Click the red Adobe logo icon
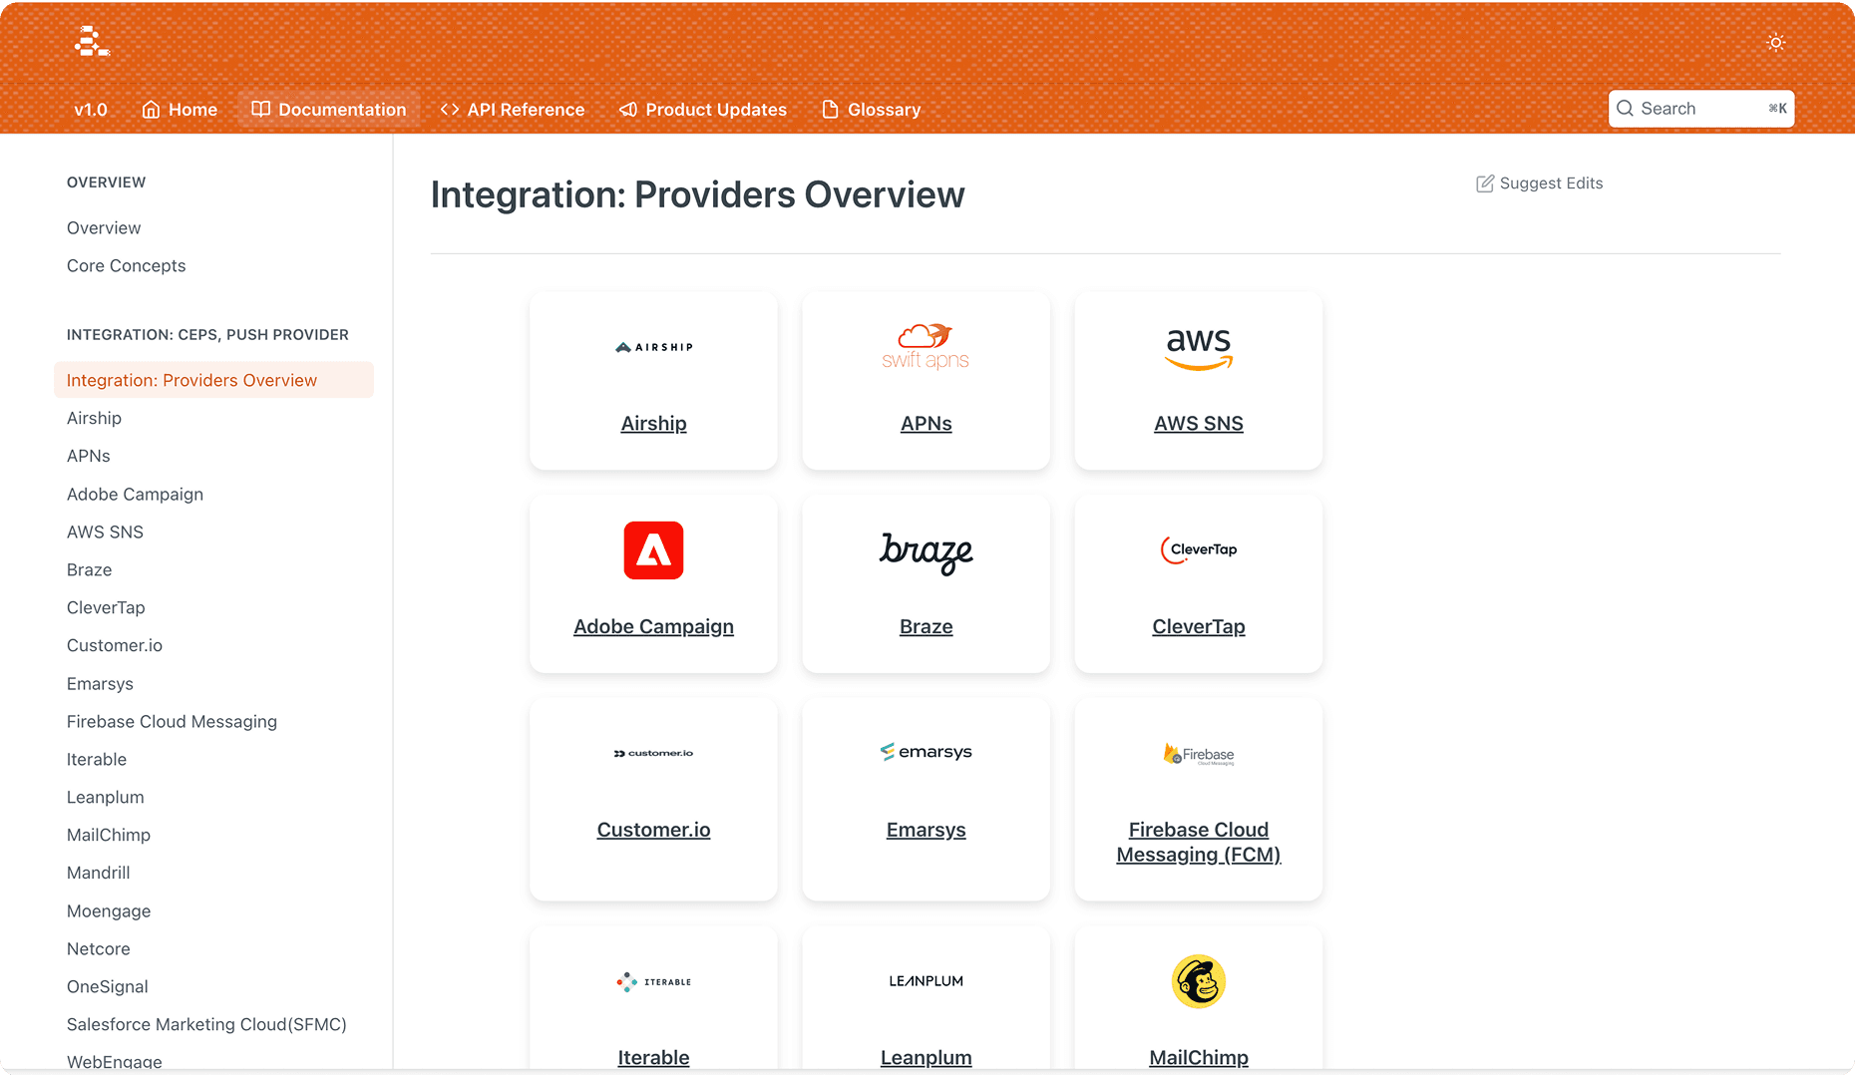1855x1075 pixels. 653,550
